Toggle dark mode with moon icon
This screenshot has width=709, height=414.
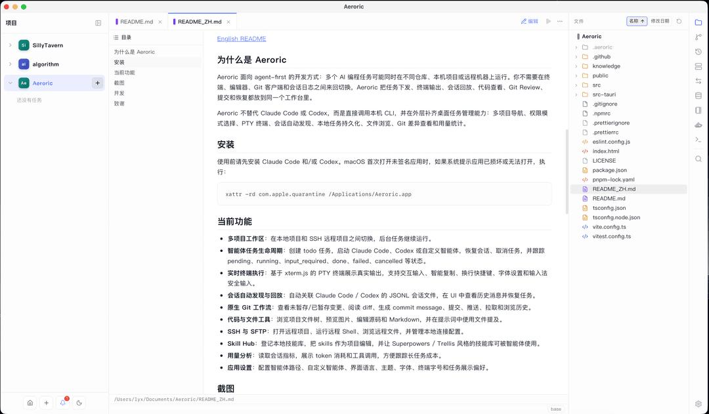(79, 403)
